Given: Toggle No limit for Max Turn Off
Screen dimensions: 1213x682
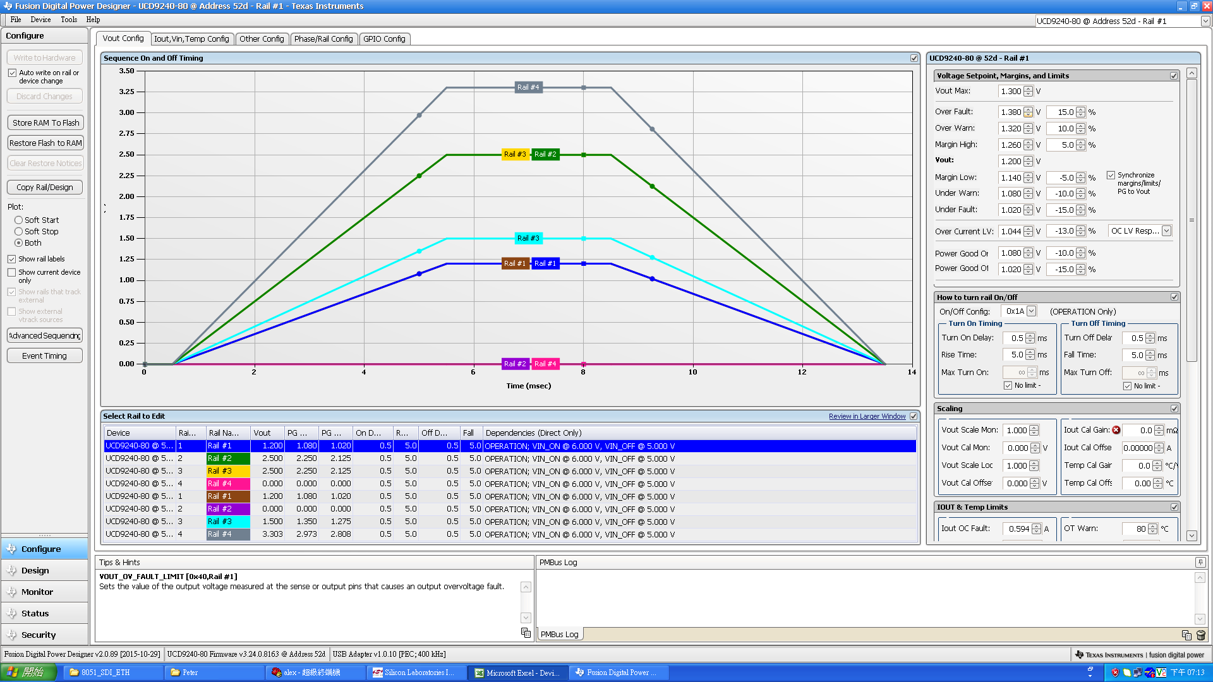Looking at the screenshot, I should (1127, 386).
